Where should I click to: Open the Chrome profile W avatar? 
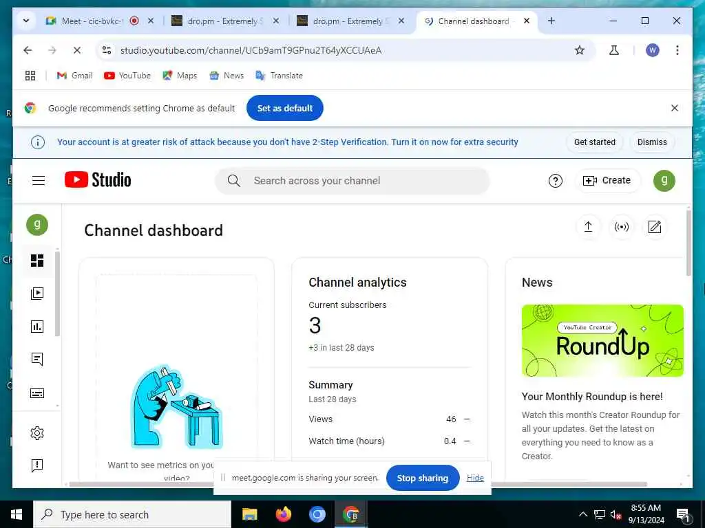653,50
